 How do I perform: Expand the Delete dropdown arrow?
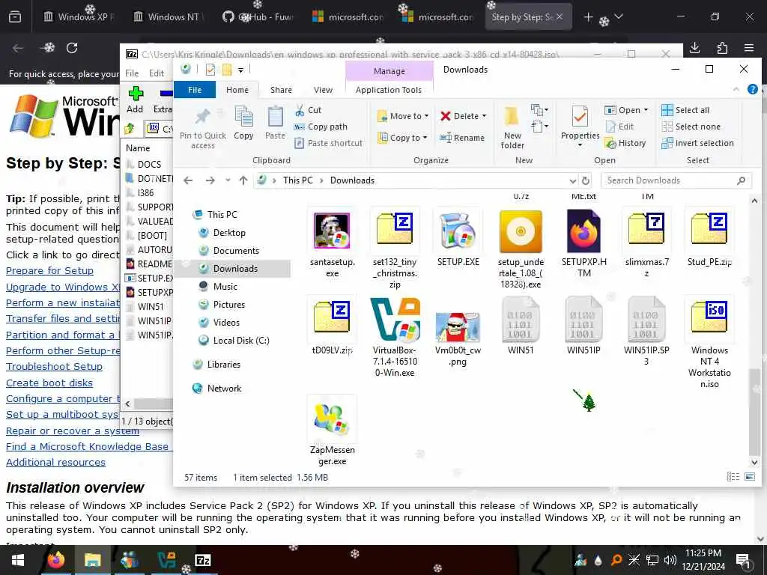click(x=485, y=116)
